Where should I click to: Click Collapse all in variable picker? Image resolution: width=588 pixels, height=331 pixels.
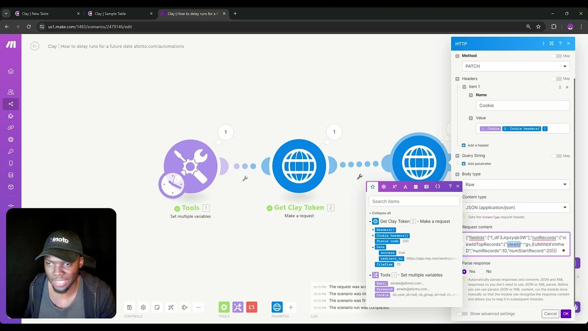click(x=381, y=213)
